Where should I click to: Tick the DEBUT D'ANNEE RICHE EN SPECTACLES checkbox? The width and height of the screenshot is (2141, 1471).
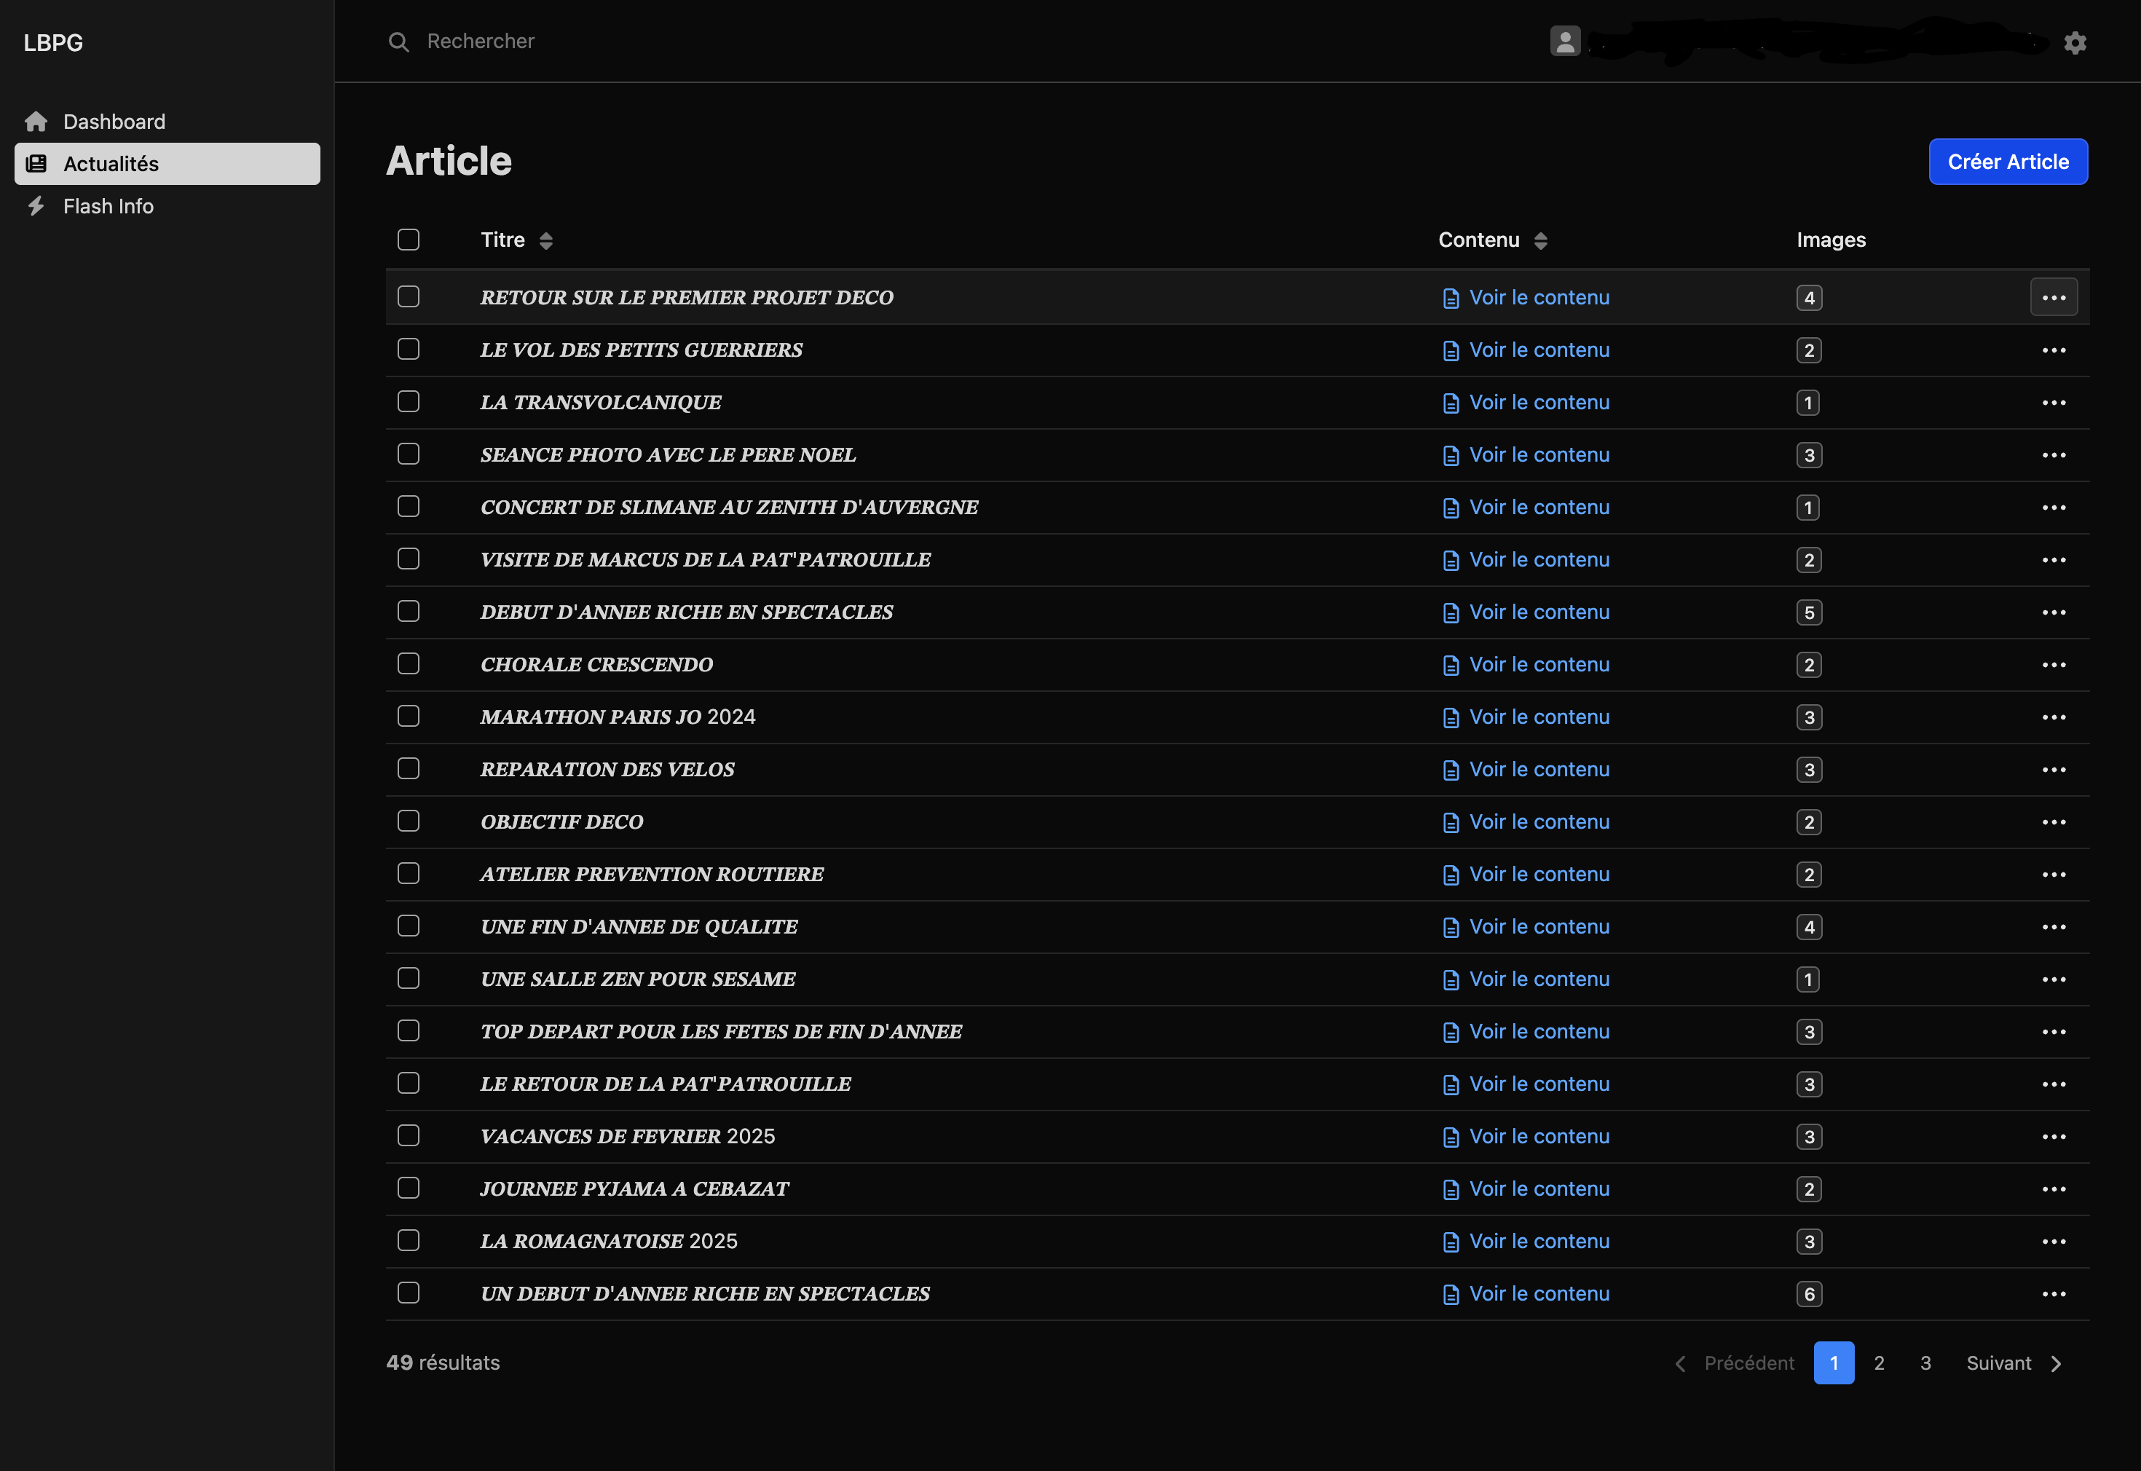[x=409, y=611]
